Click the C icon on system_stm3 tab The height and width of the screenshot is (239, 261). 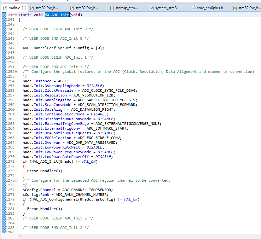tap(152, 8)
